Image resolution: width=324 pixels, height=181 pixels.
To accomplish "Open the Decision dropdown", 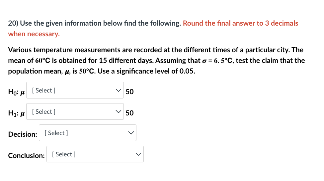I will click(88, 133).
